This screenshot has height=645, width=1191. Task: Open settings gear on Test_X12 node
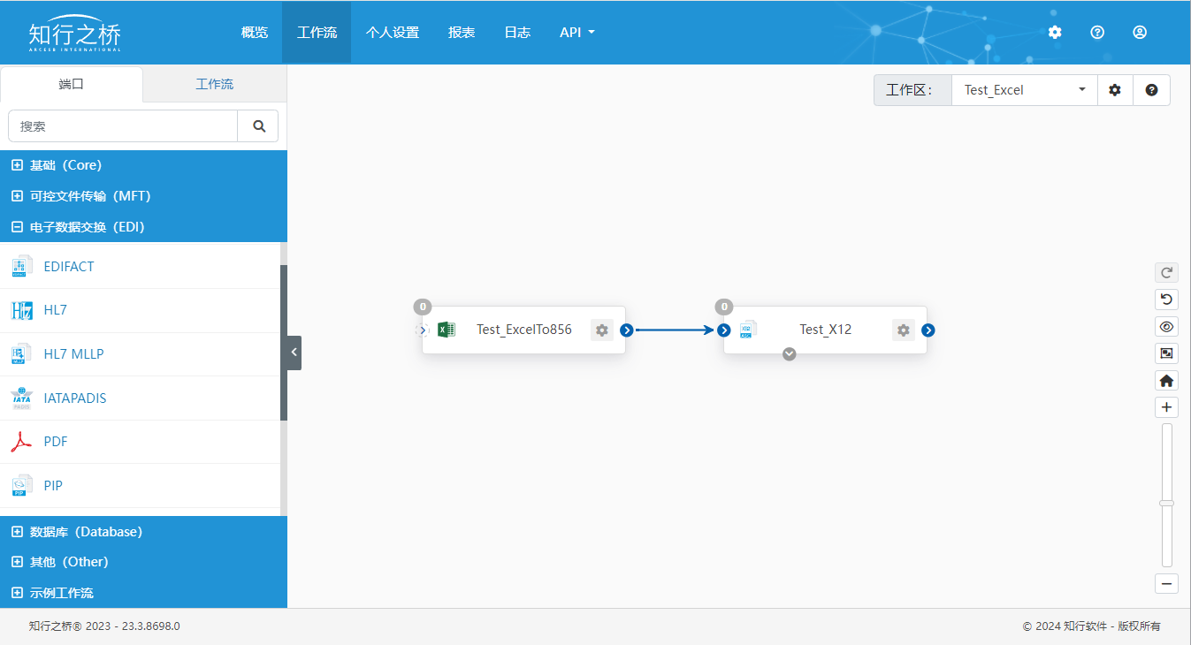tap(903, 330)
